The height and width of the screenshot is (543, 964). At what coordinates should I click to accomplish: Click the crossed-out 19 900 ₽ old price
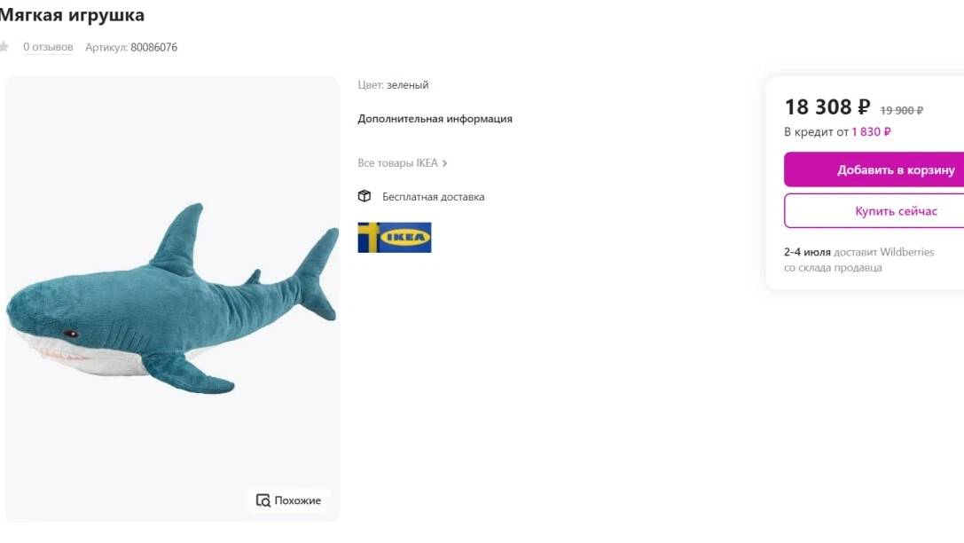click(901, 110)
